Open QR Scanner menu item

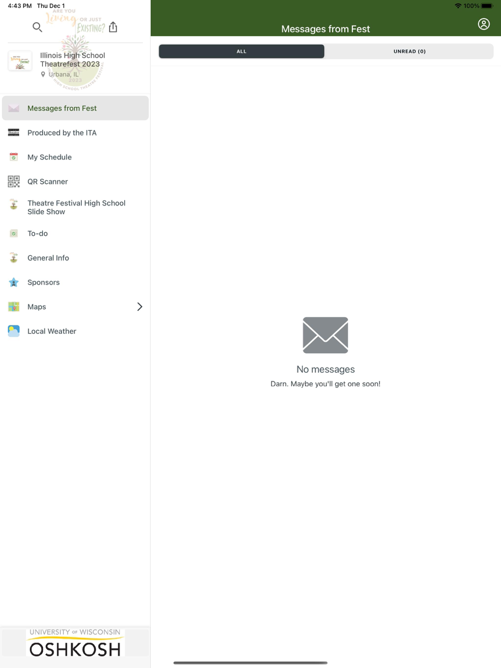pyautogui.click(x=75, y=181)
